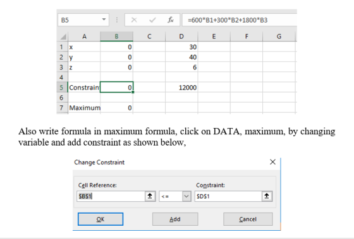Select row 1 header
Screen dimensions: 354x239
coord(62,47)
